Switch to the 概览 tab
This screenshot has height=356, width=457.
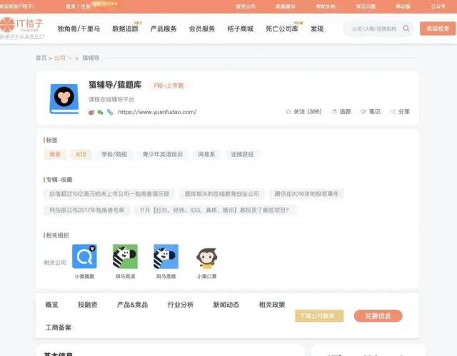(52, 305)
